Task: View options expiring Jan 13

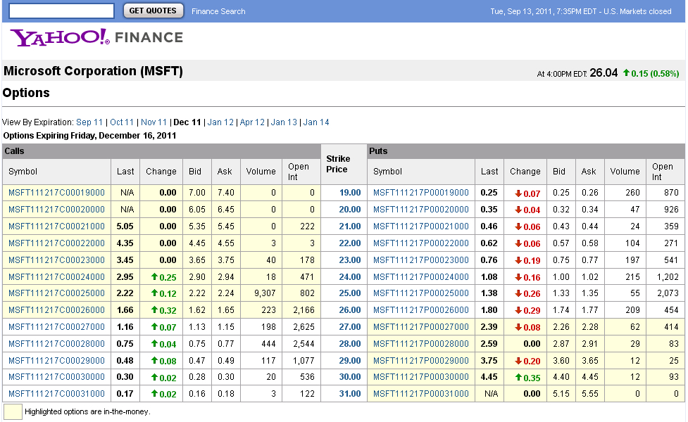Action: tap(284, 122)
